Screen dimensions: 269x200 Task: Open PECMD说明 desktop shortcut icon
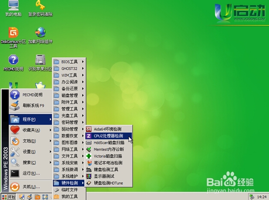pos(13,62)
